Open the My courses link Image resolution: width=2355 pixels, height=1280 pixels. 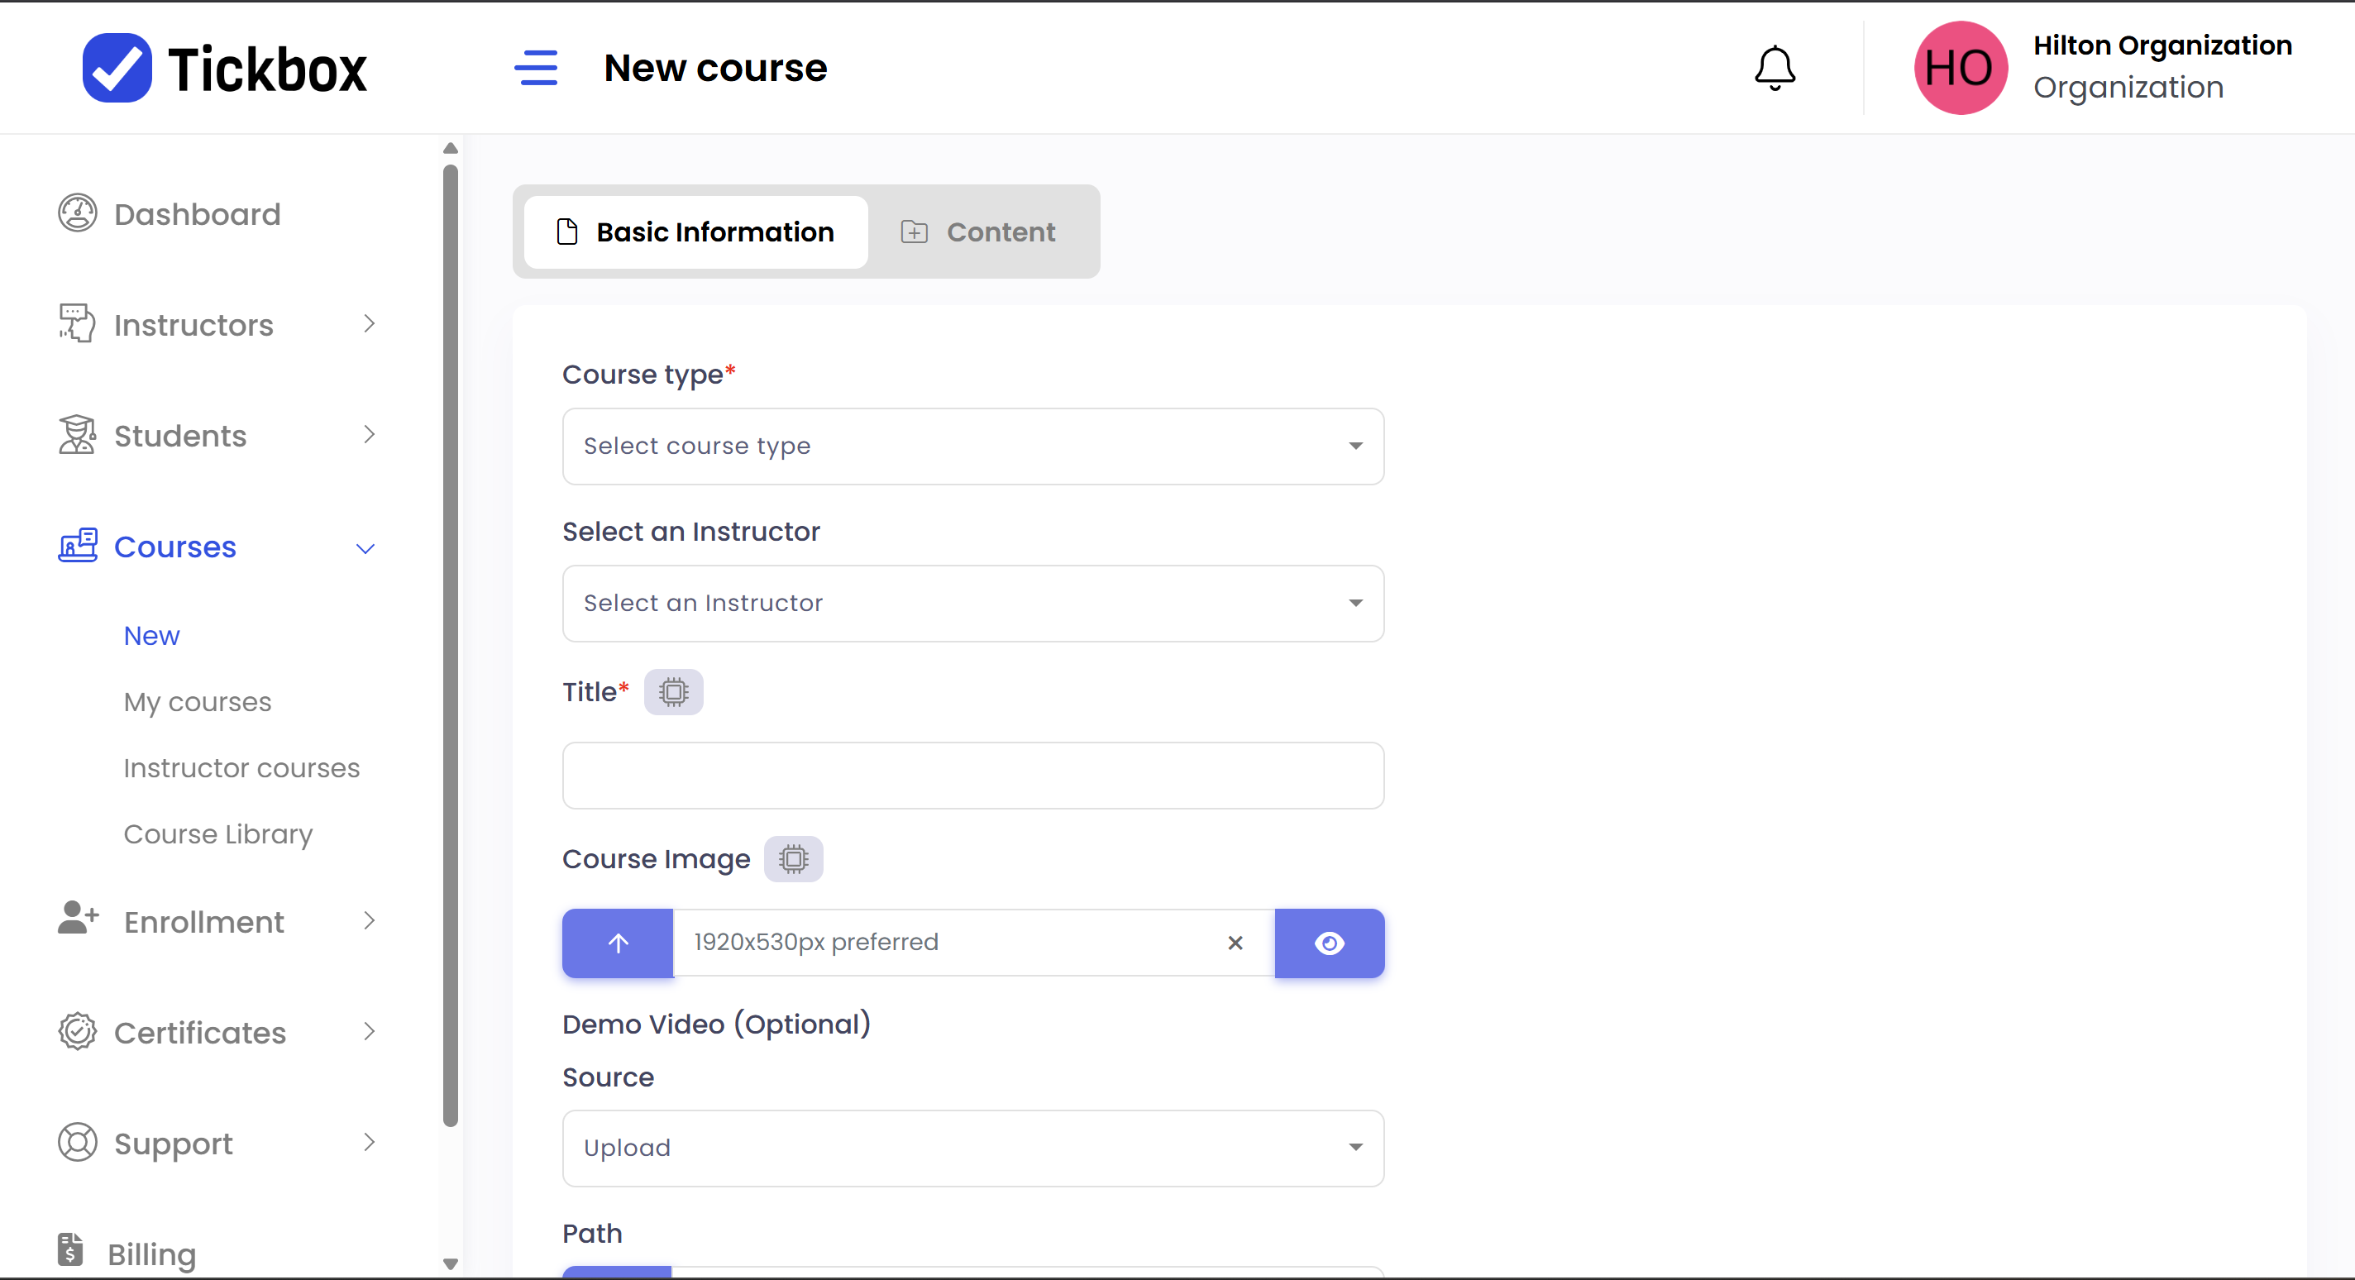(x=198, y=702)
